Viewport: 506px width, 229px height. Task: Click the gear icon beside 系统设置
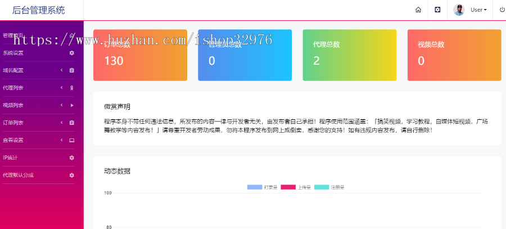[71, 53]
